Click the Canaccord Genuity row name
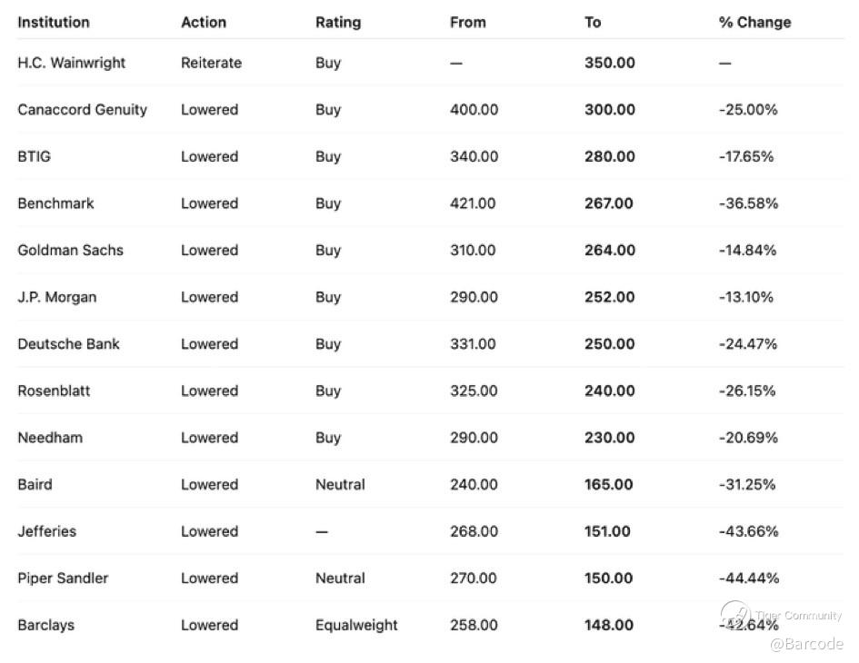This screenshot has width=859, height=663. [x=82, y=110]
